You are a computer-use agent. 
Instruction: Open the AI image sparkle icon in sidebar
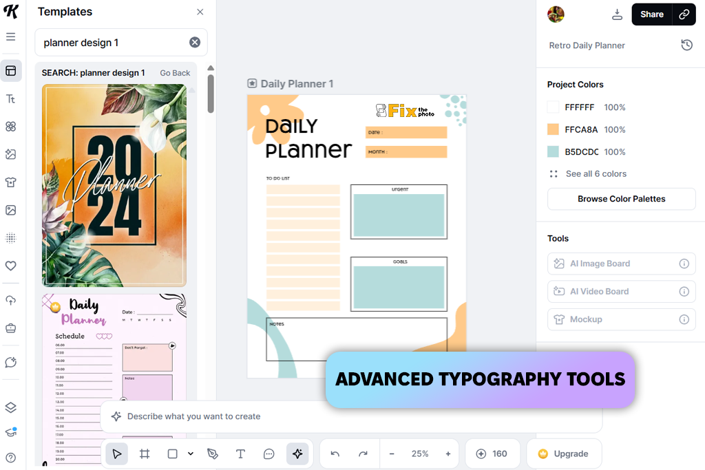tap(11, 155)
